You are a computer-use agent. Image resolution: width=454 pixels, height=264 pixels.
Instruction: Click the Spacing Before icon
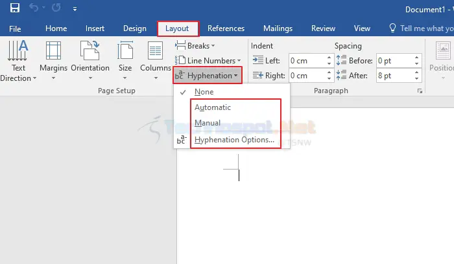tap(341, 60)
